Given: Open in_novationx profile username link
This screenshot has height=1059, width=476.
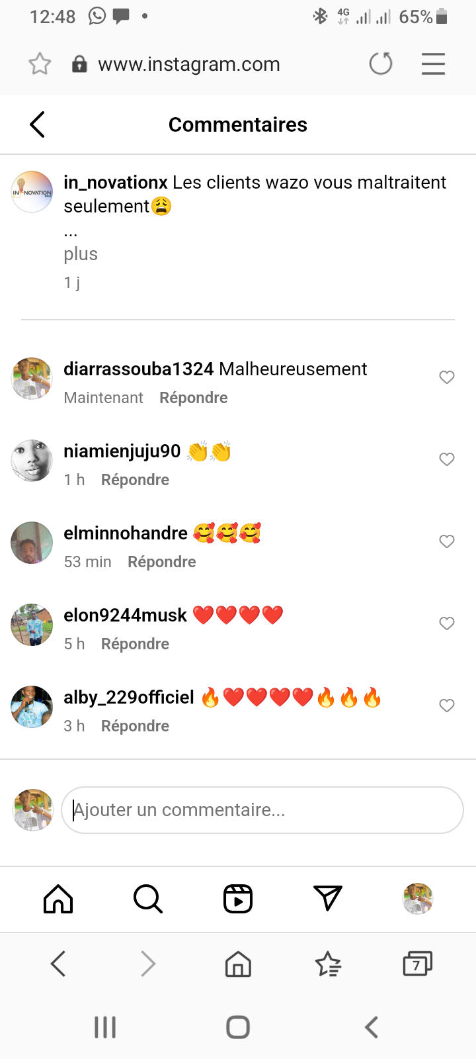Looking at the screenshot, I should click(x=116, y=182).
